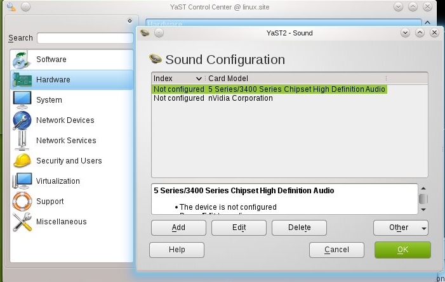Toggle the sidebar diamond expander
Image resolution: width=445 pixels, height=282 pixels.
(130, 21)
